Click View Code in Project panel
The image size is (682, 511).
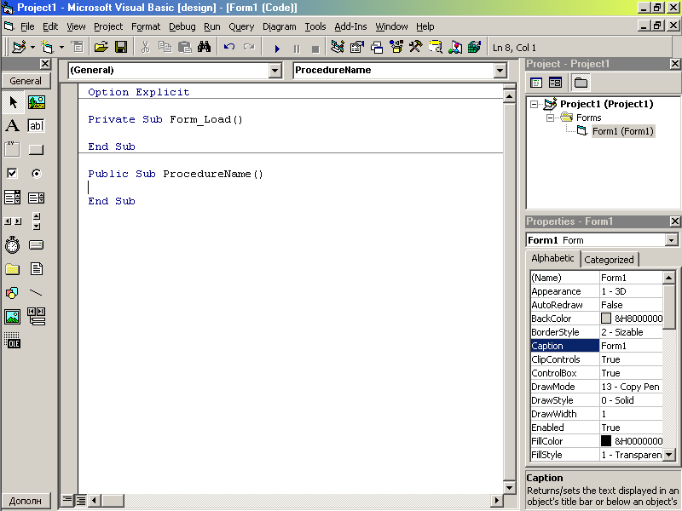[536, 83]
